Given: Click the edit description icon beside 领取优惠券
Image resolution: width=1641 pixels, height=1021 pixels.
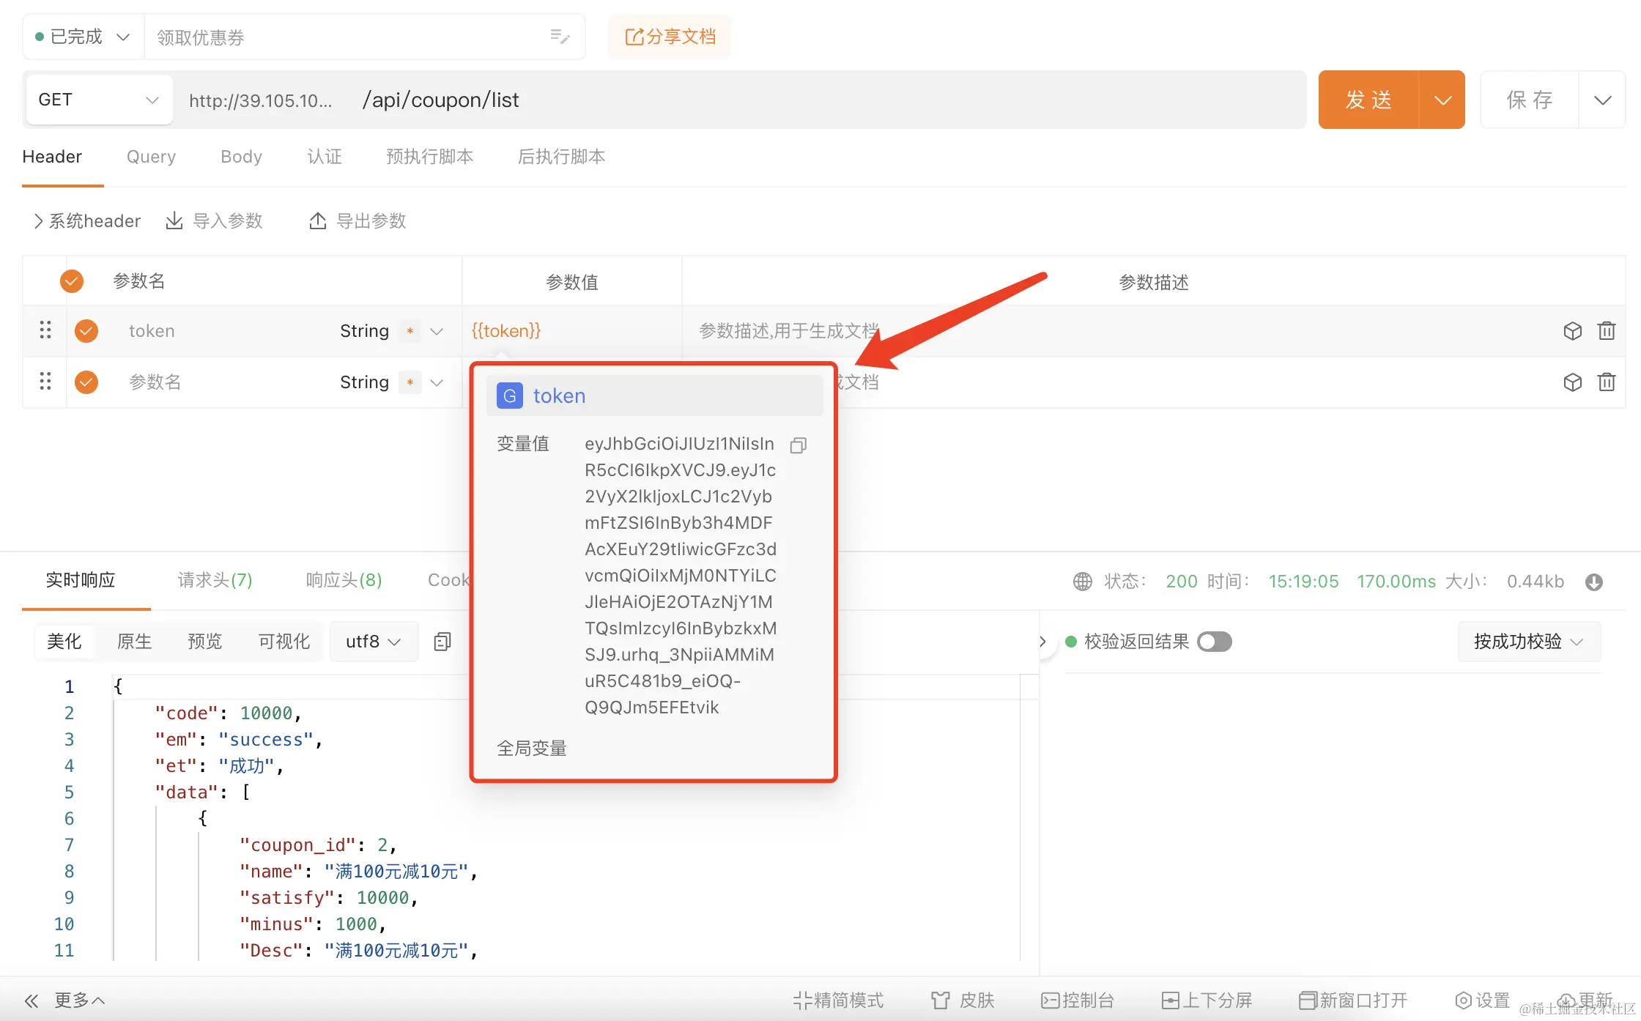Looking at the screenshot, I should (560, 37).
